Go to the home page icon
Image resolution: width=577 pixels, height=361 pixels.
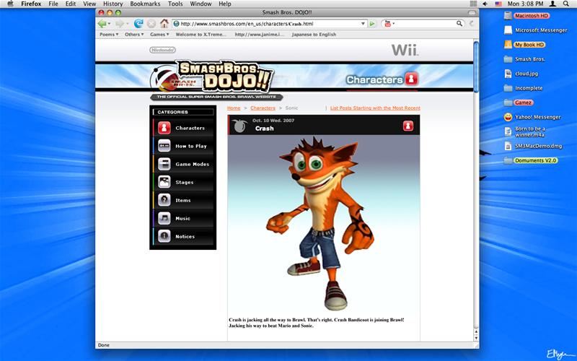(x=164, y=24)
